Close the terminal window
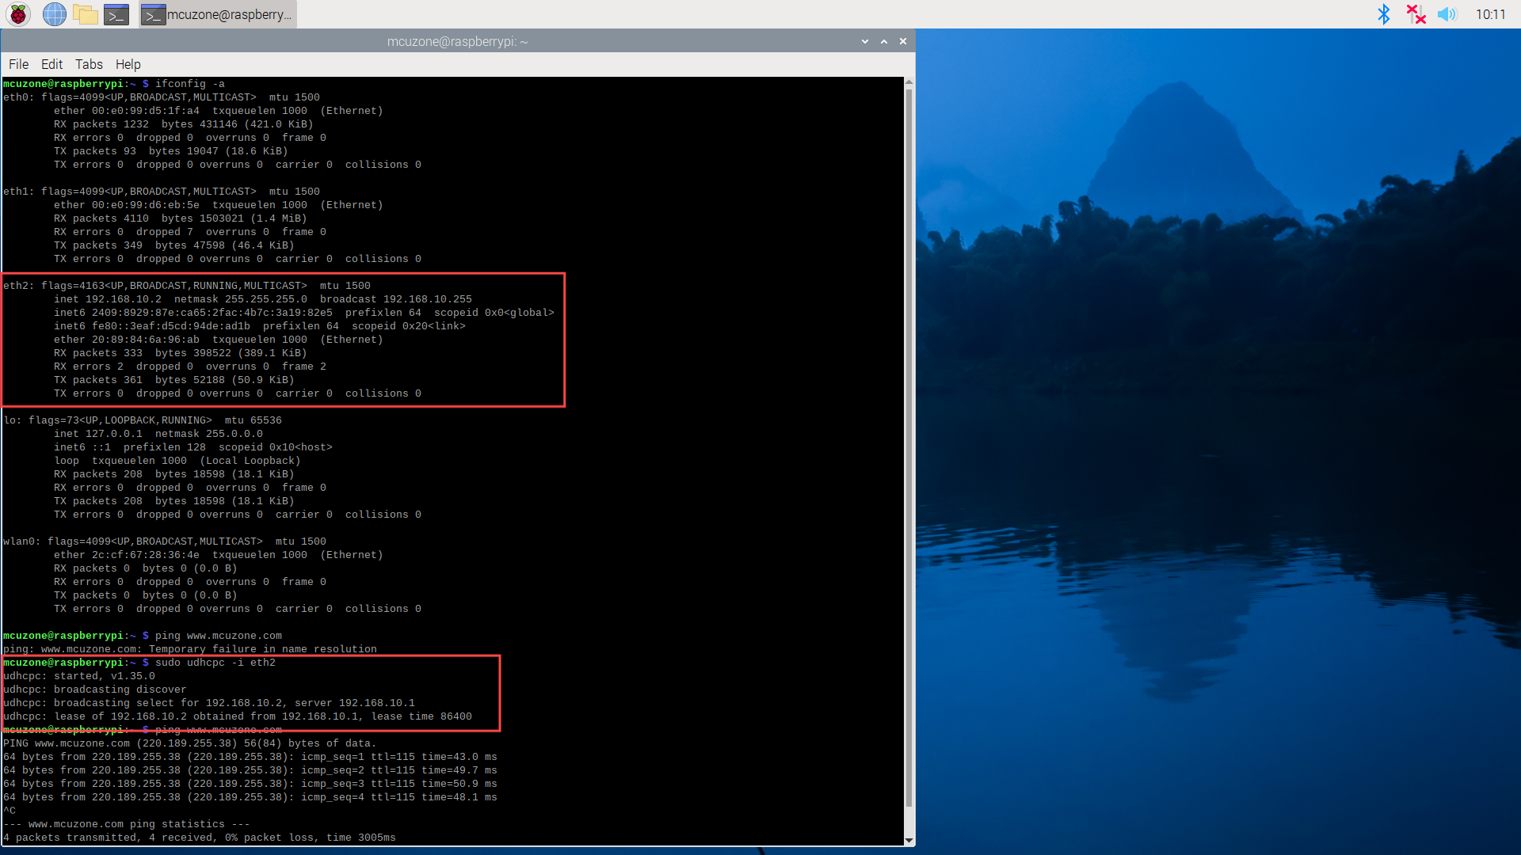Image resolution: width=1521 pixels, height=855 pixels. (x=902, y=41)
